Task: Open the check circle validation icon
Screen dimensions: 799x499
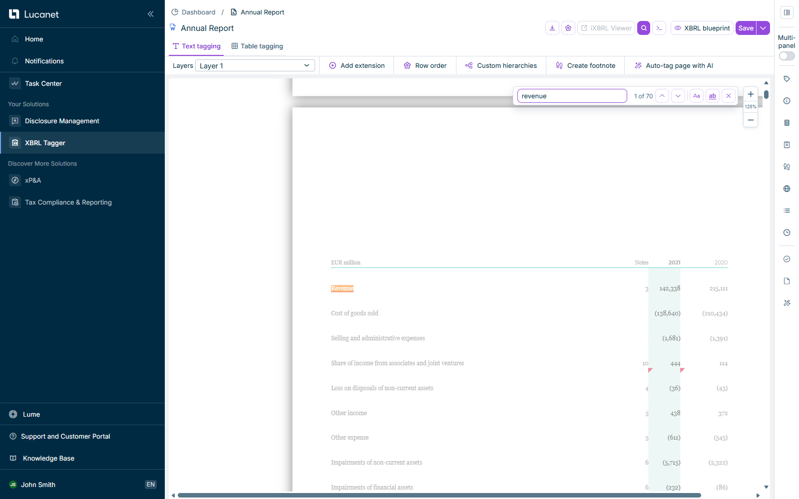Action: [787, 259]
